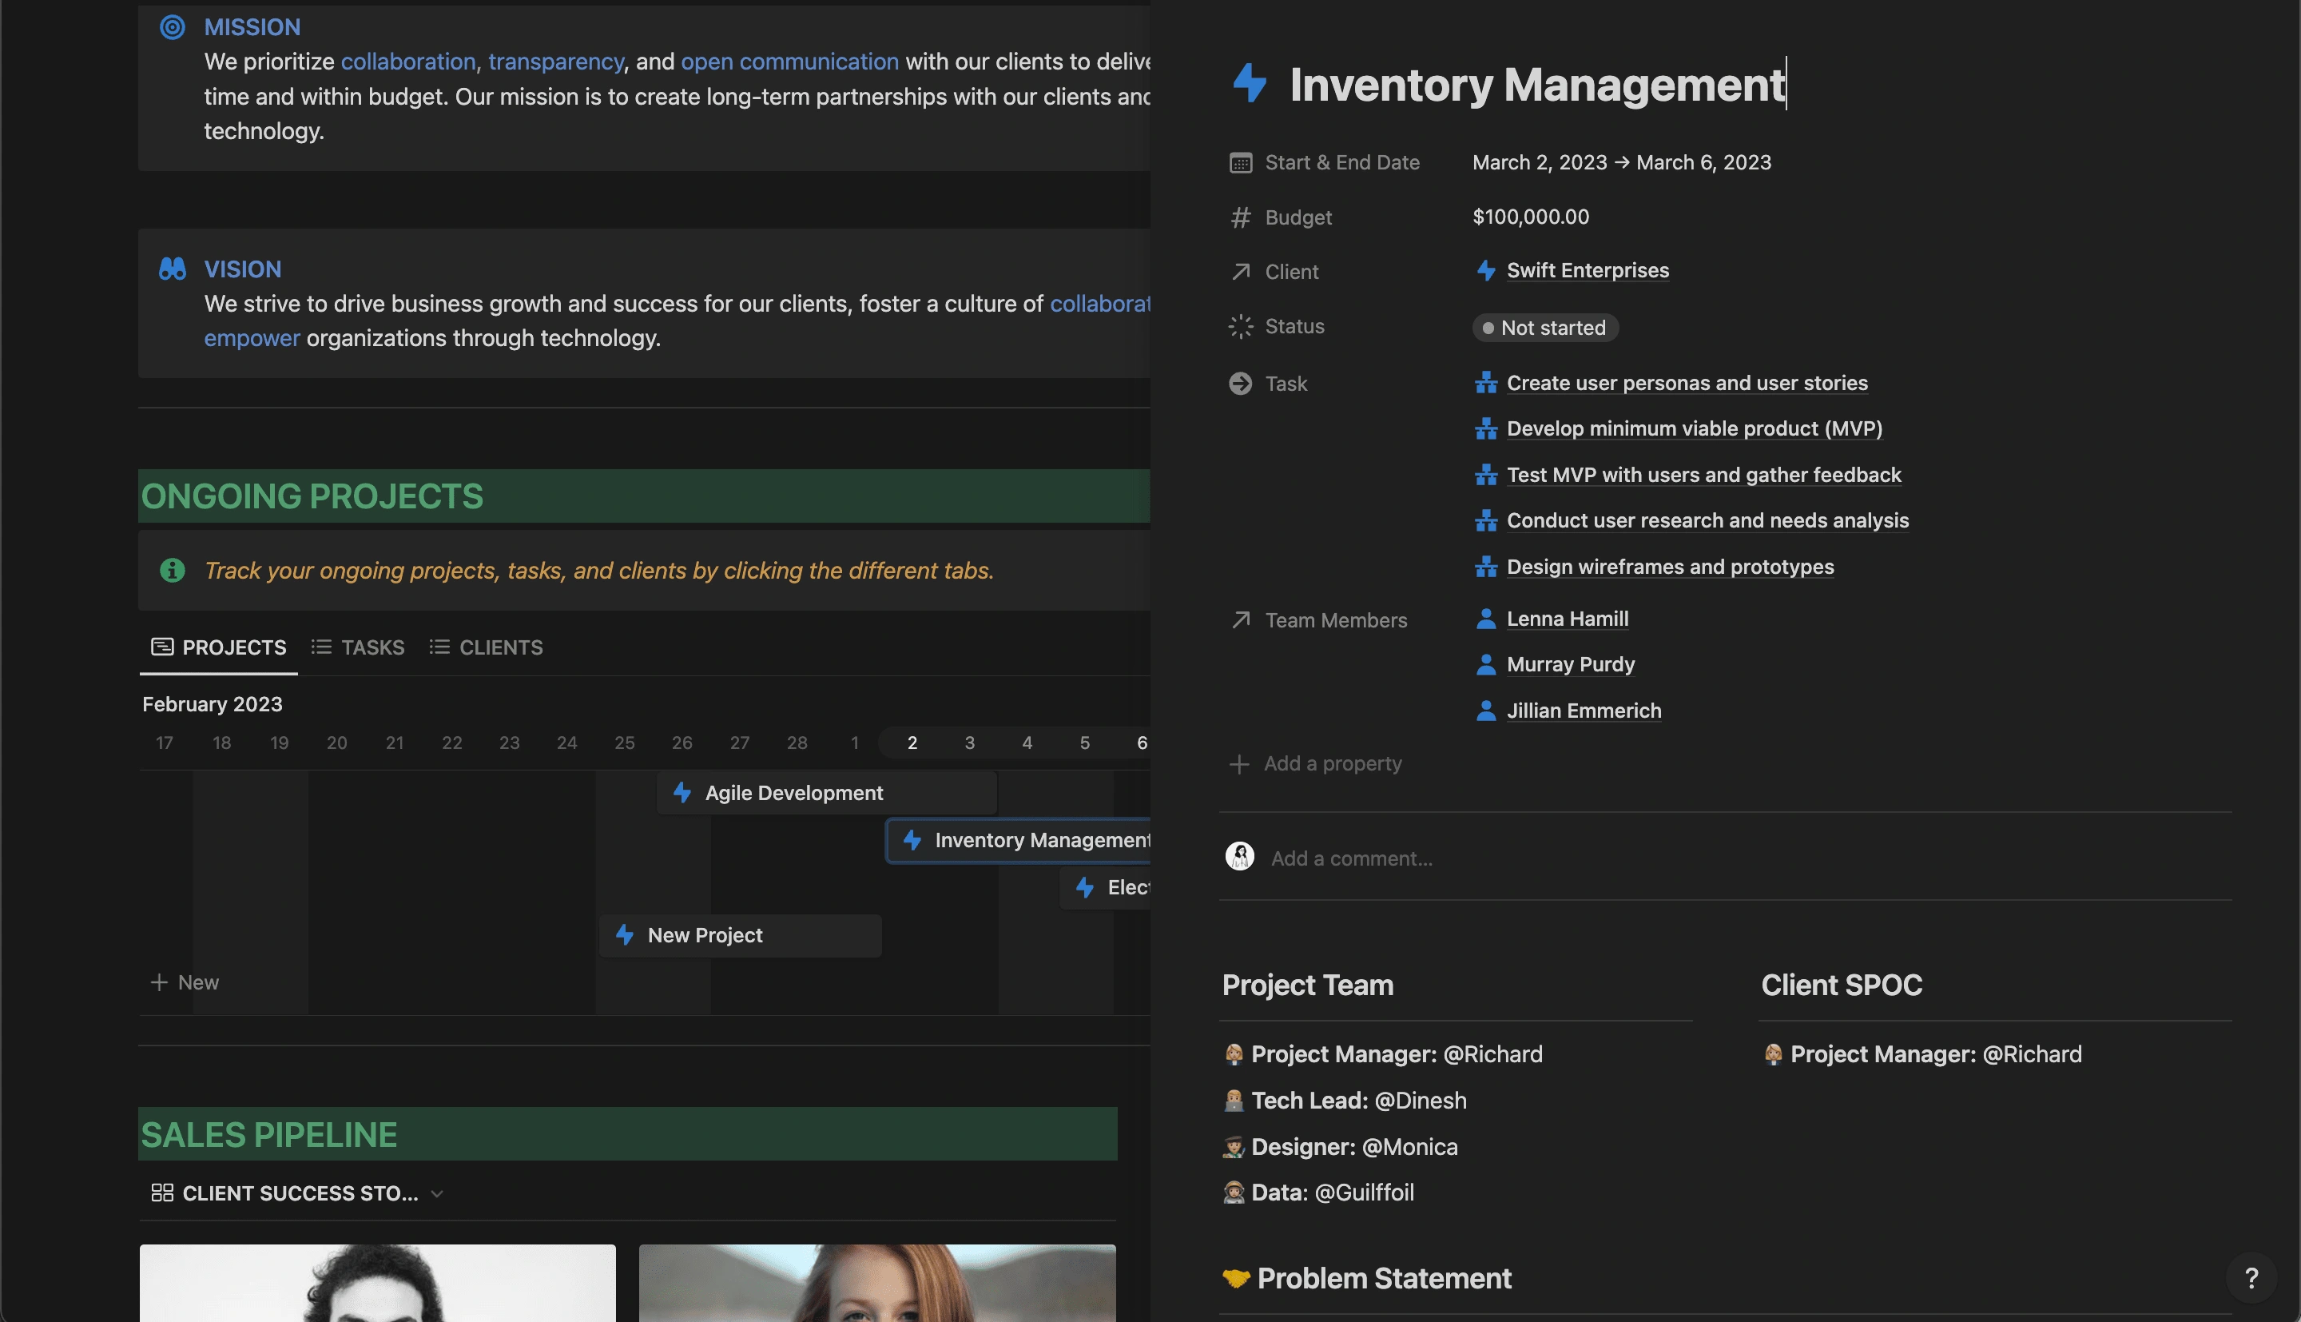The height and width of the screenshot is (1322, 2301).
Task: Click the empower link in VISION text
Action: tap(252, 339)
